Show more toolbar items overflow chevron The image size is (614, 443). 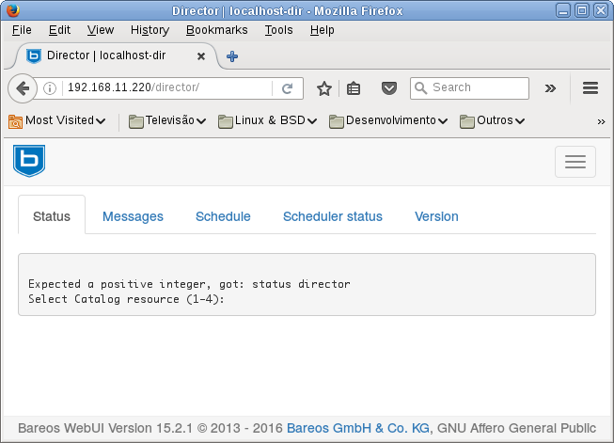pyautogui.click(x=551, y=88)
